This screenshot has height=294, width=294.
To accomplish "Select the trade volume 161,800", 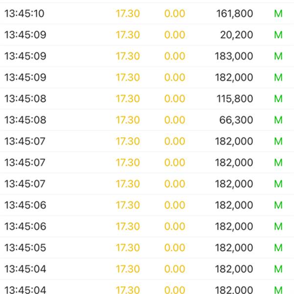I will (235, 14).
